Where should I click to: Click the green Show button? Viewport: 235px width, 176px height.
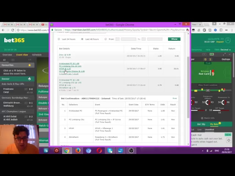pos(174,39)
